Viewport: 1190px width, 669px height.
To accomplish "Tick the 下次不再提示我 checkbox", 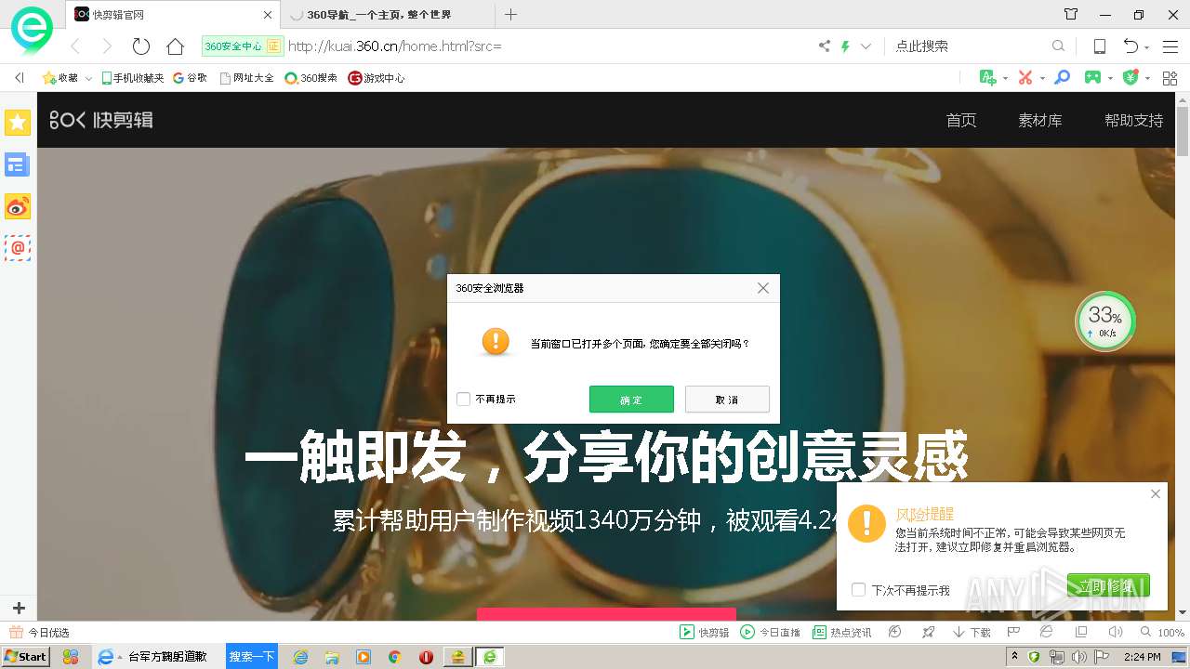I will coord(859,590).
